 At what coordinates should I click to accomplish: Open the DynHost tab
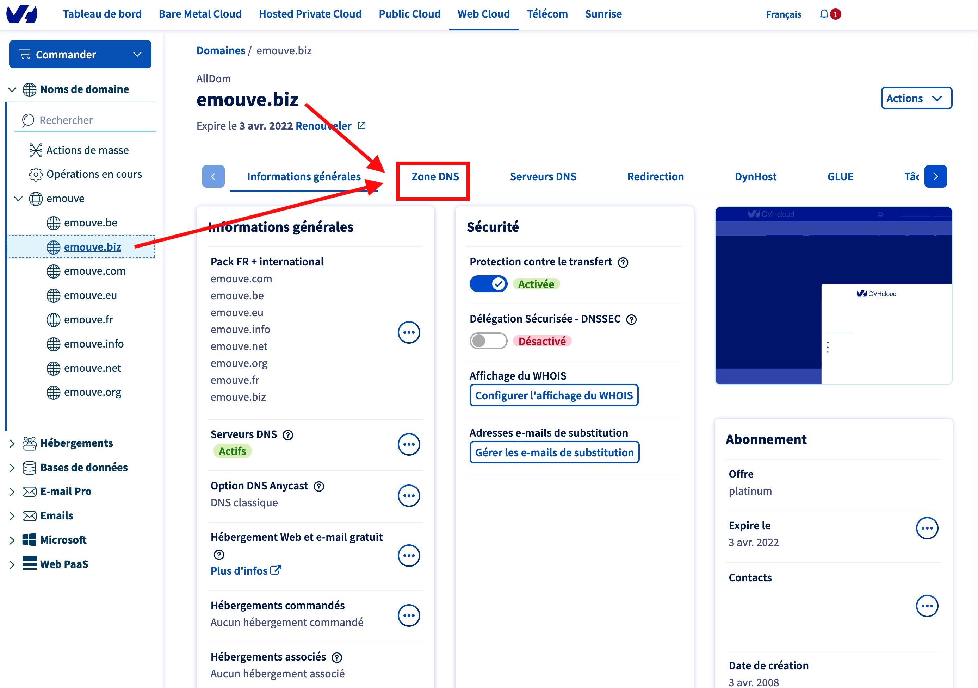click(x=755, y=177)
